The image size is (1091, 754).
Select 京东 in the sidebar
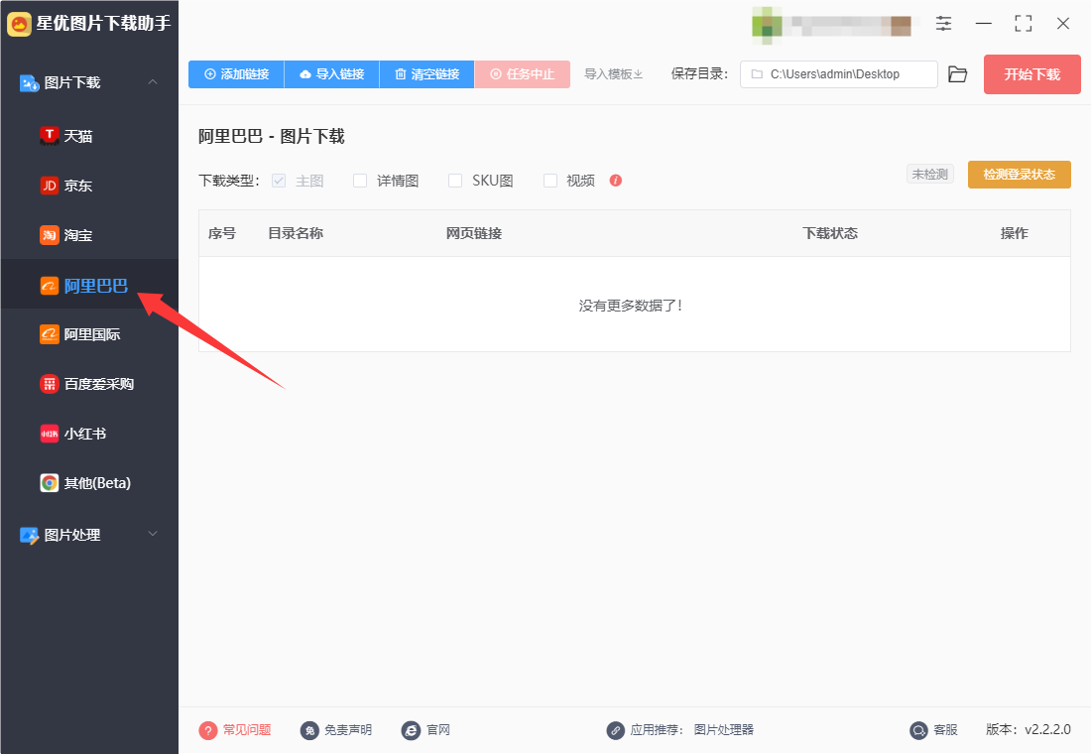point(89,186)
